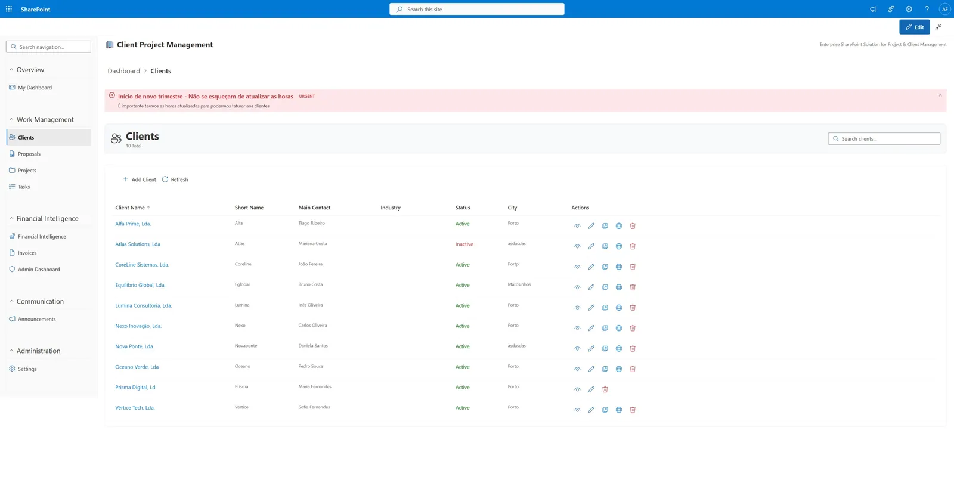Open globe icon for CoreLine Sistemas row
Image resolution: width=954 pixels, height=489 pixels.
(x=619, y=267)
